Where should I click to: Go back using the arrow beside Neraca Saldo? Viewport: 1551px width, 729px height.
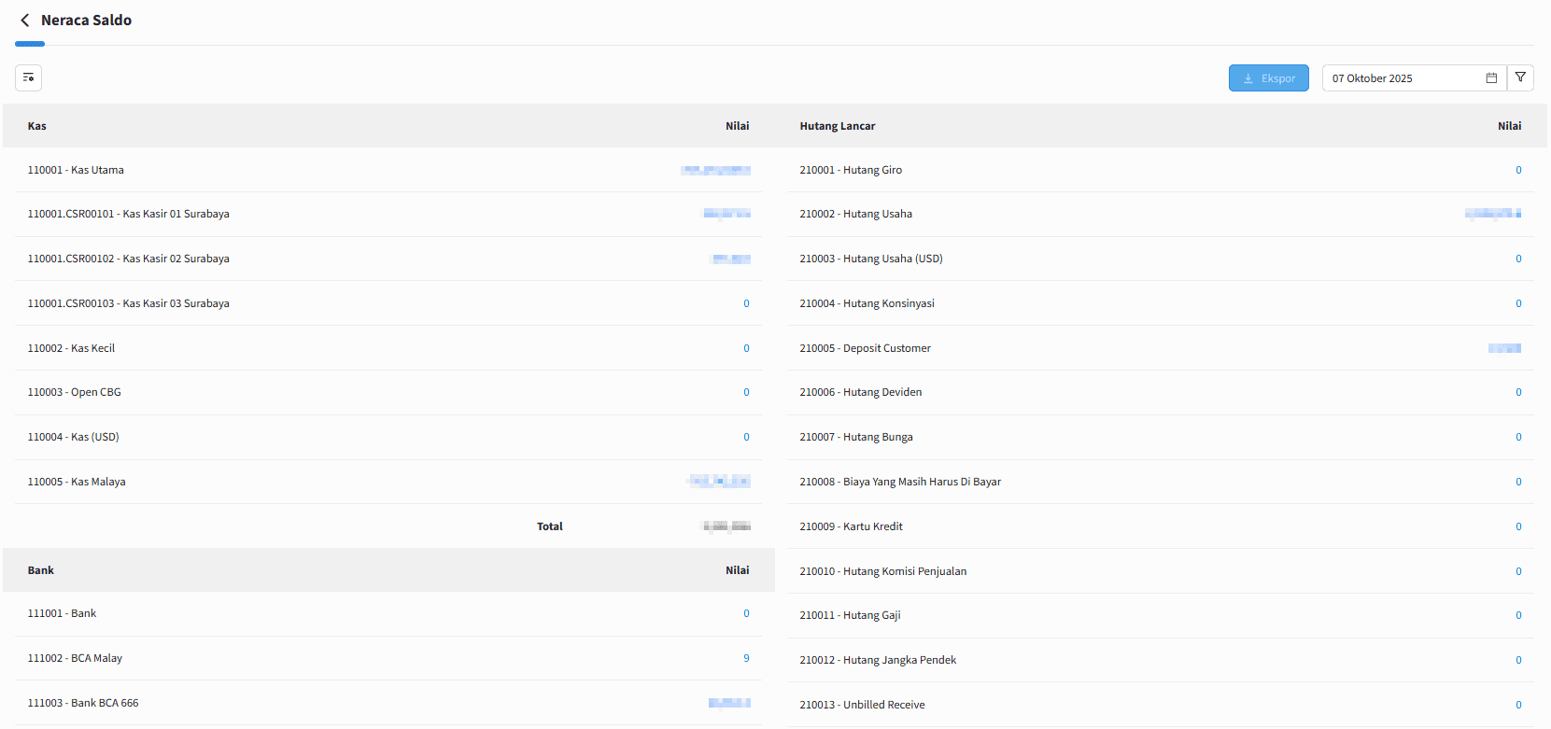pos(25,21)
